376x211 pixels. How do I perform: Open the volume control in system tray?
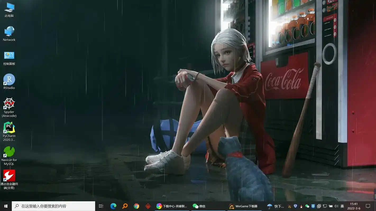(x=336, y=206)
